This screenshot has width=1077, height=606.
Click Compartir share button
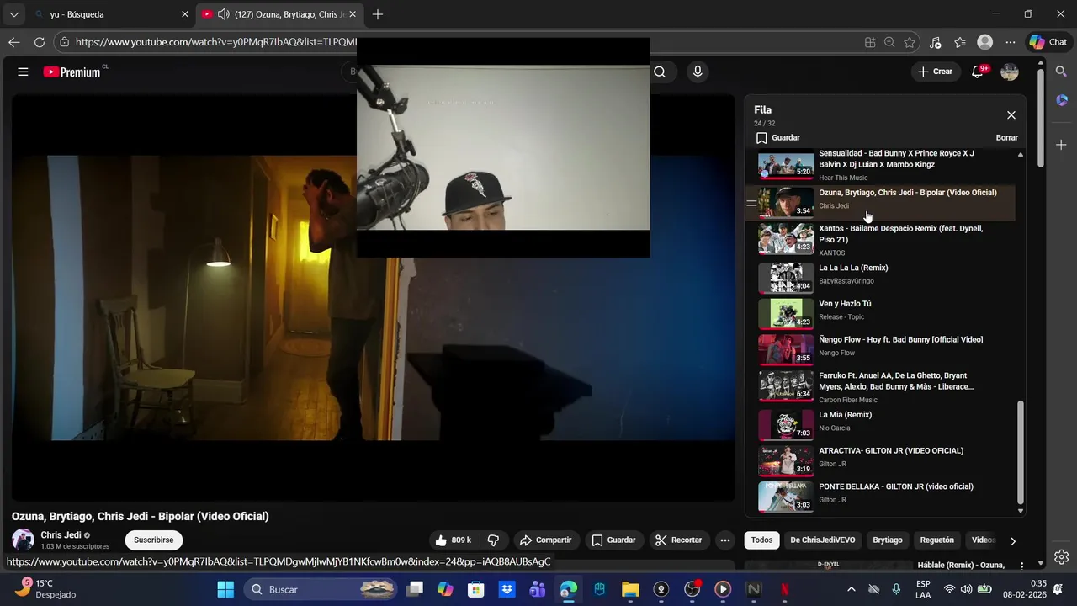[x=545, y=540]
